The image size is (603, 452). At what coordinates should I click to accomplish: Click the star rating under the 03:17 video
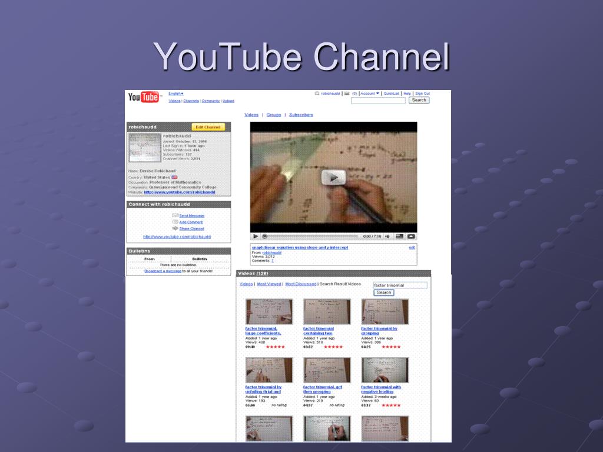pyautogui.click(x=391, y=405)
